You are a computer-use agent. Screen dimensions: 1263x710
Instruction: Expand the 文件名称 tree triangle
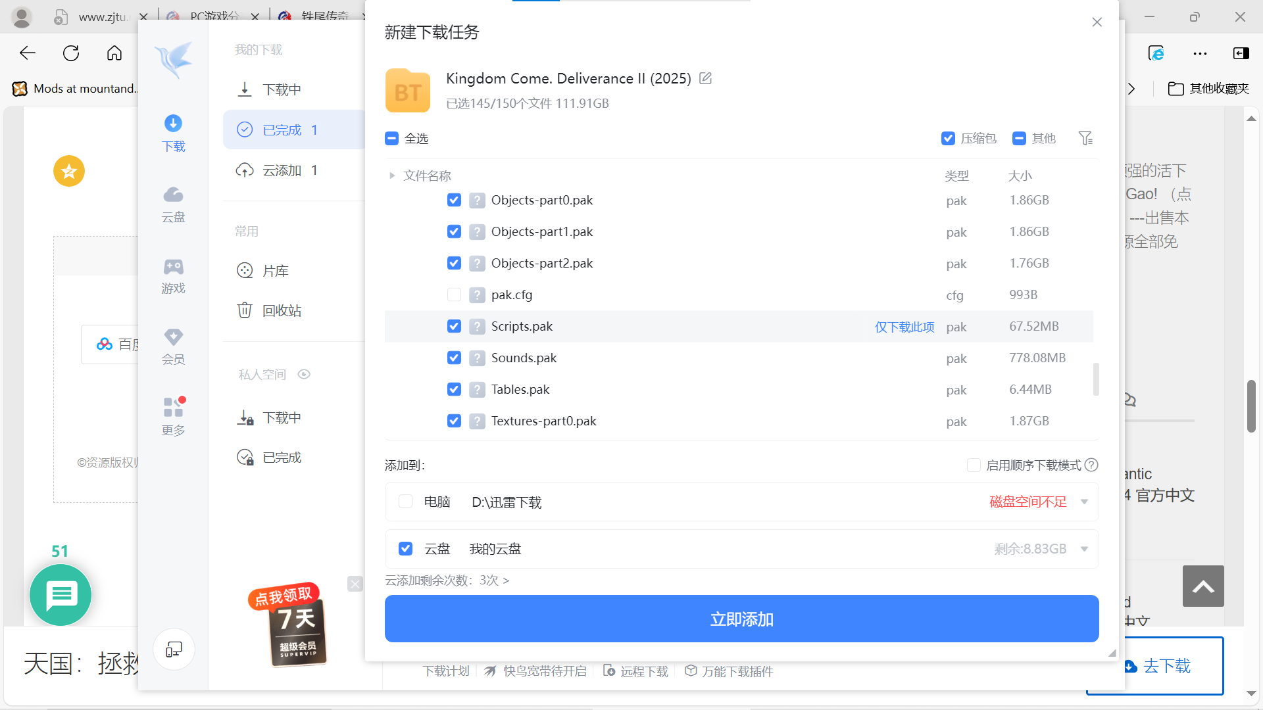coord(392,176)
